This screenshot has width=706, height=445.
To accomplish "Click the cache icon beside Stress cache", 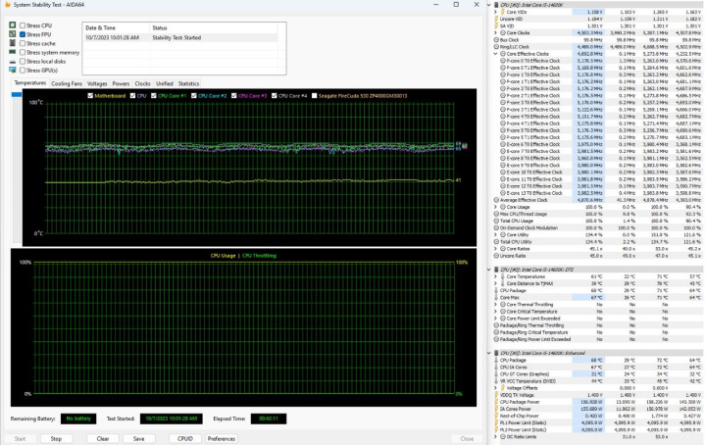I will coord(12,43).
